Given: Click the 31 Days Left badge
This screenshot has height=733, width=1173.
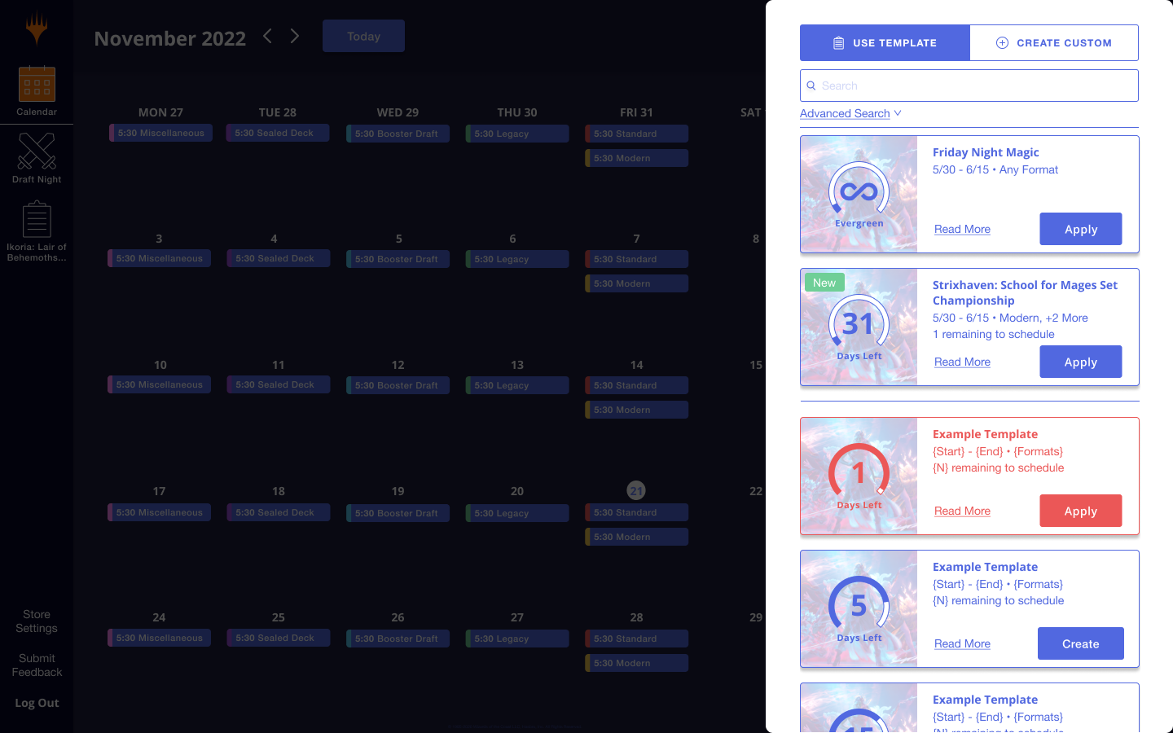Looking at the screenshot, I should coord(859,328).
